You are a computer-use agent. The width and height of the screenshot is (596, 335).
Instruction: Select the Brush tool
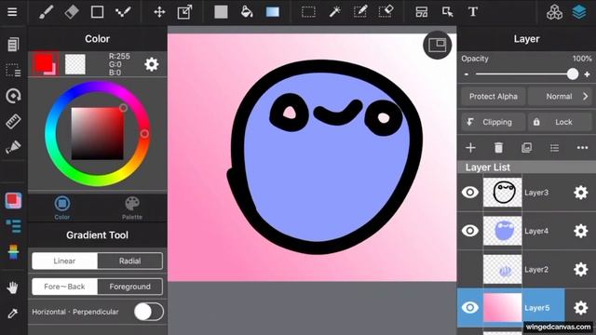coord(46,12)
